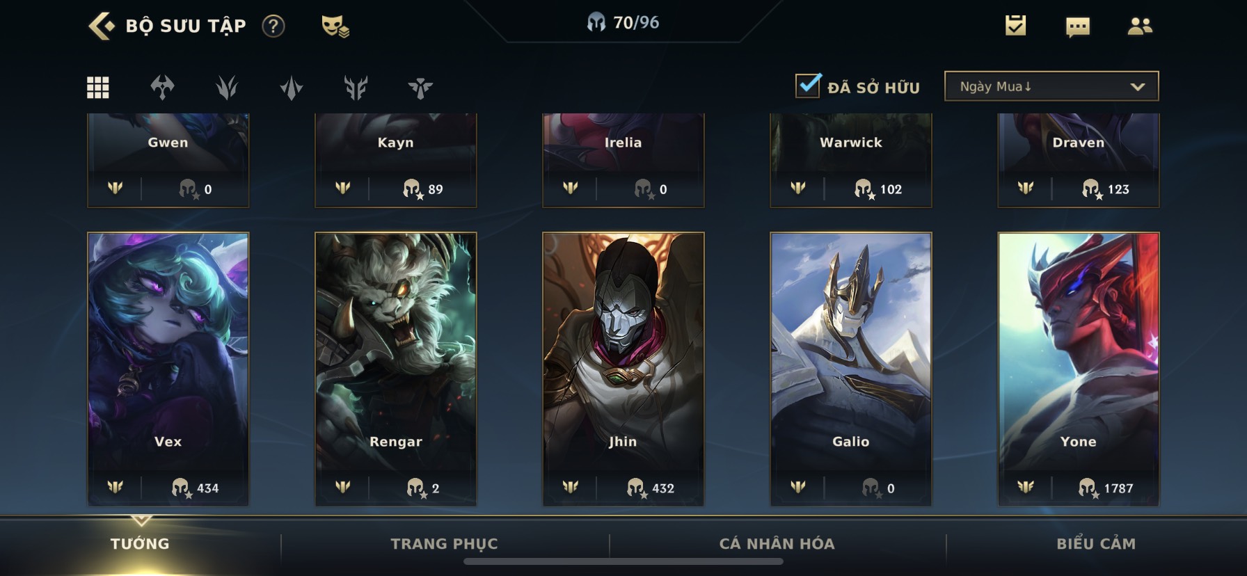Expand sort options with the dropdown chevron
The height and width of the screenshot is (576, 1247).
(x=1138, y=87)
